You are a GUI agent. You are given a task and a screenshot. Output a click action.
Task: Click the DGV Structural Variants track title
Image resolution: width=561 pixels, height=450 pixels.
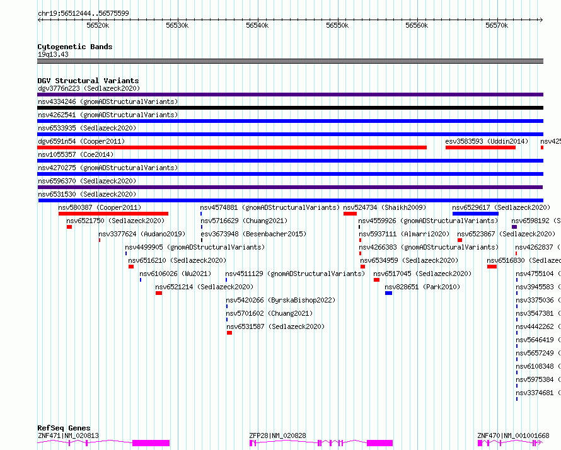click(x=88, y=81)
